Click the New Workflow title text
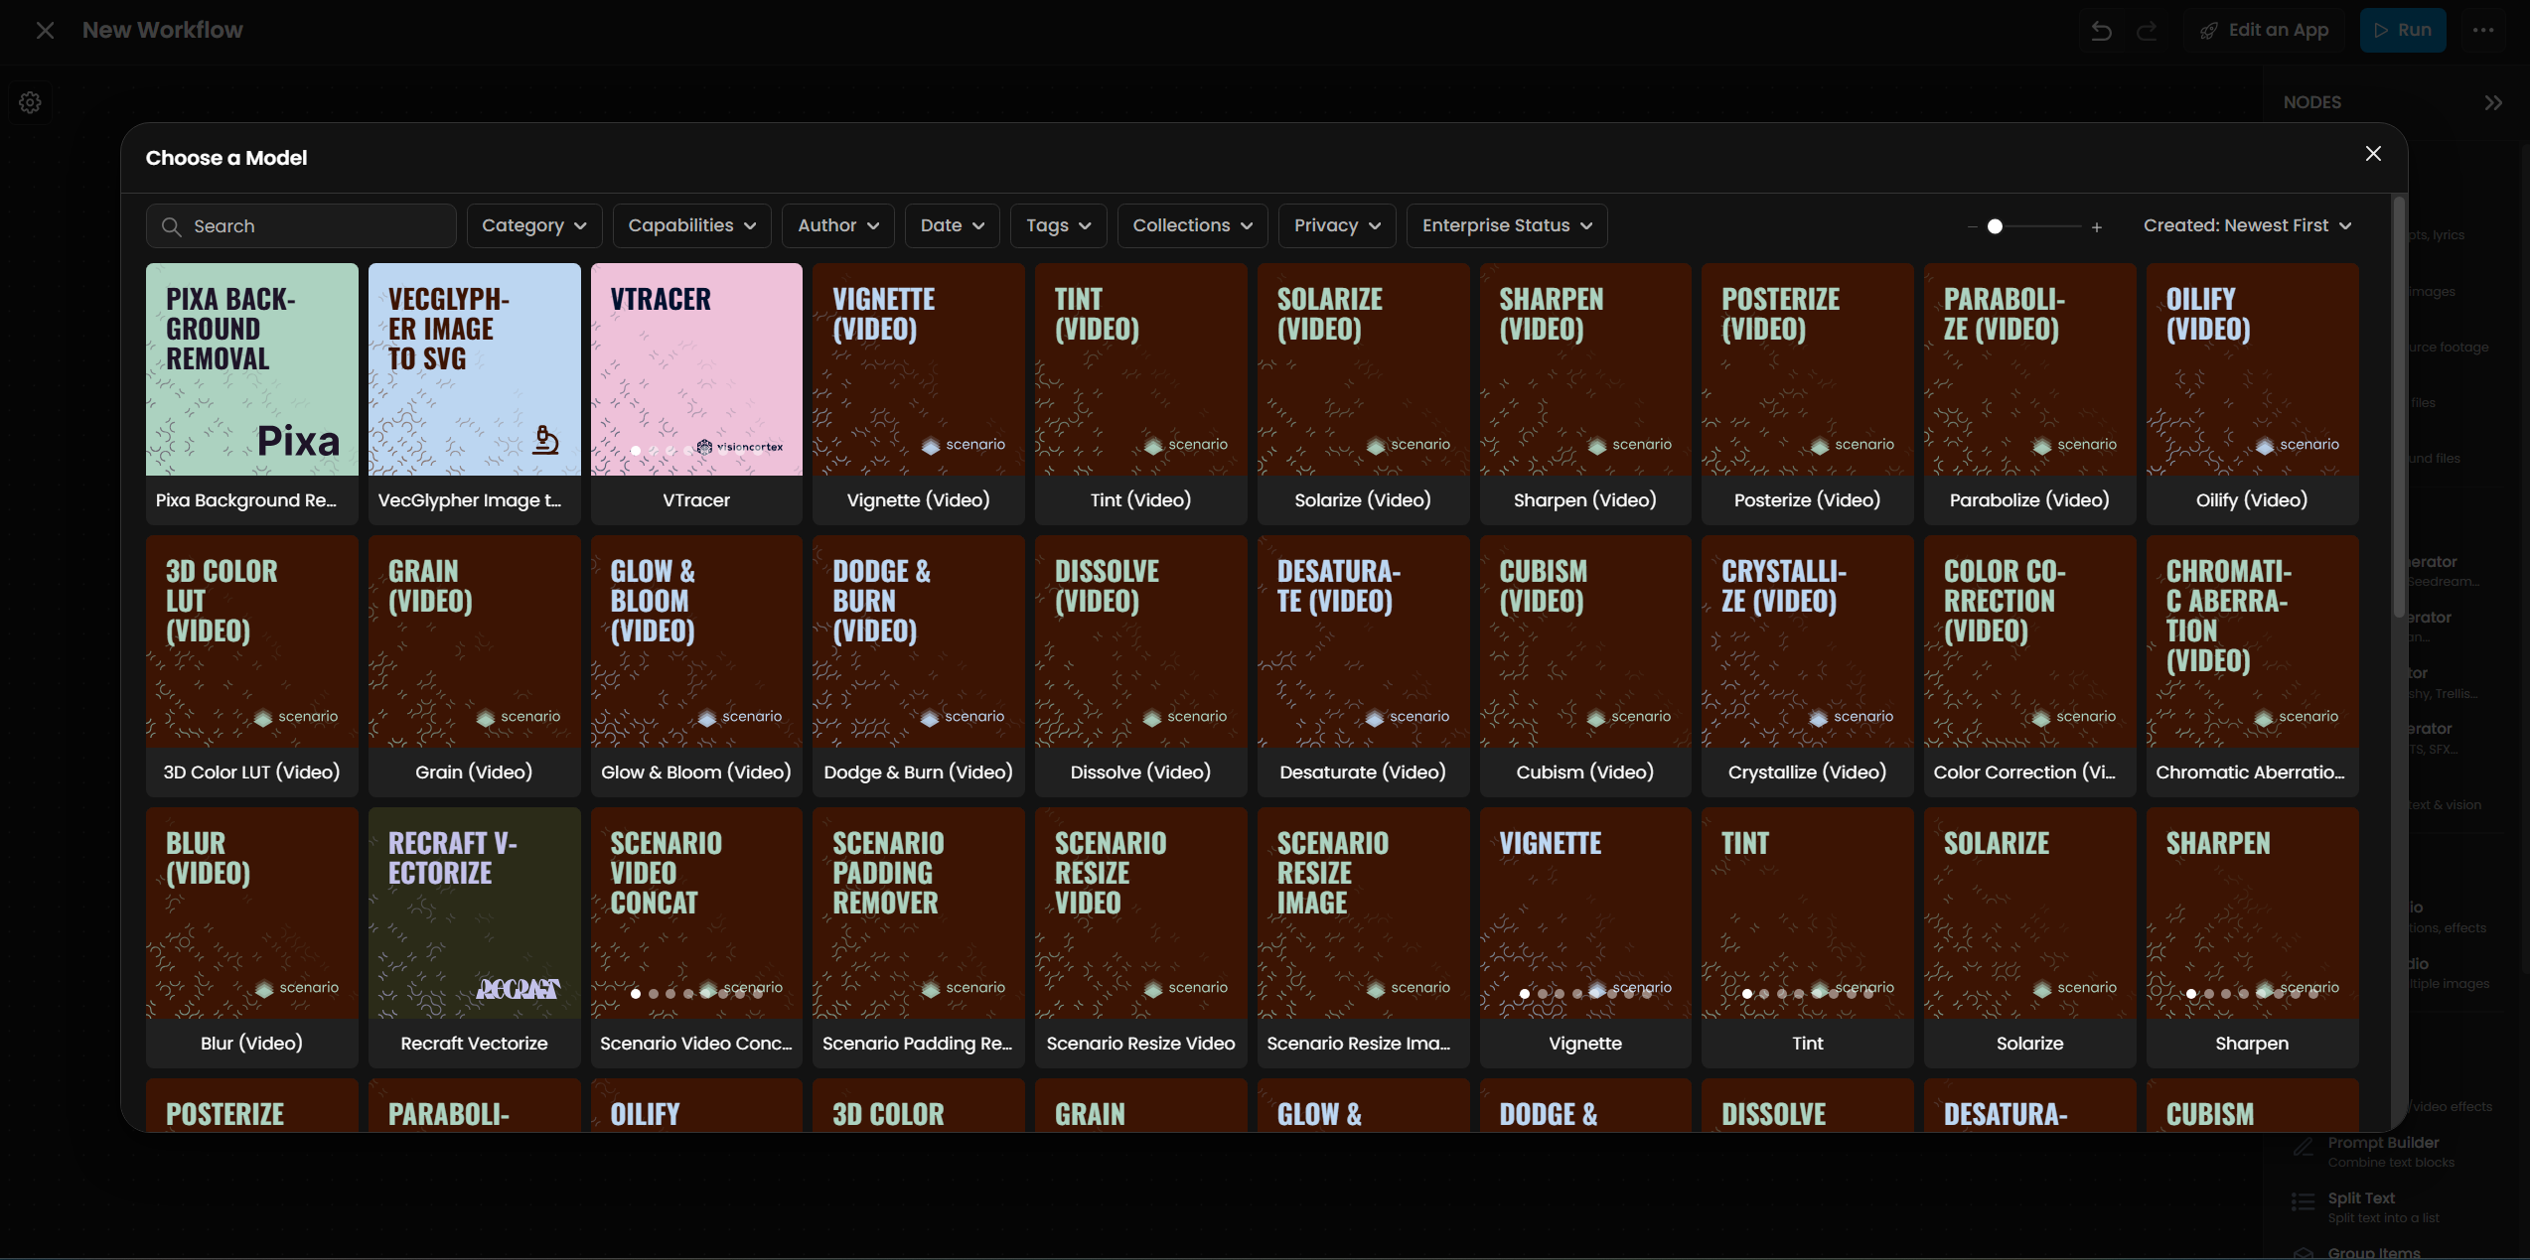The image size is (2530, 1260). tap(163, 31)
